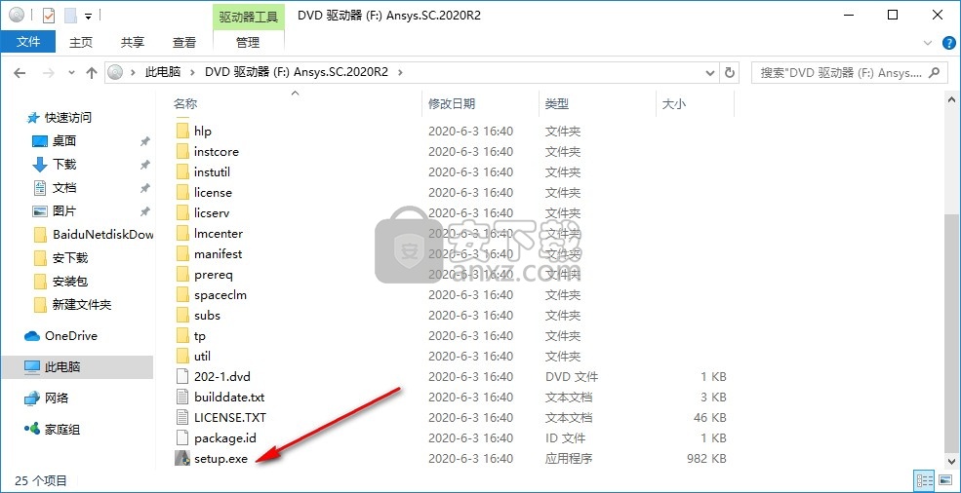The image size is (961, 493).
Task: Switch to details view icon in status bar
Action: [x=926, y=480]
